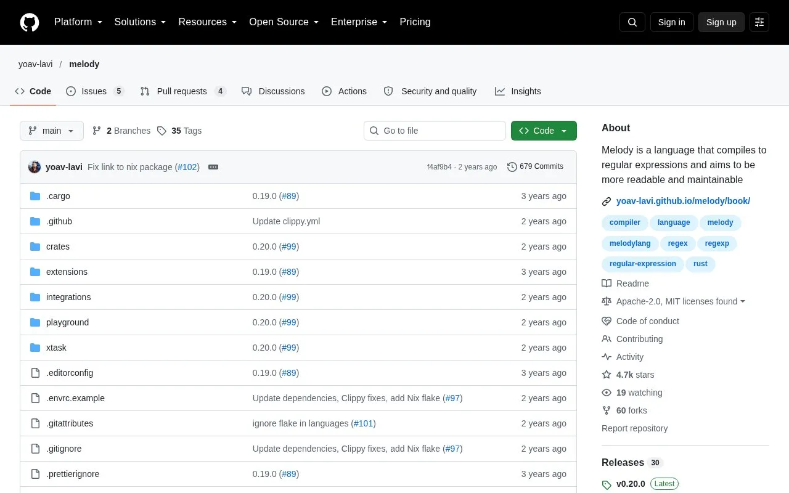
Task: Open the Pull requests tab
Action: coord(183,91)
